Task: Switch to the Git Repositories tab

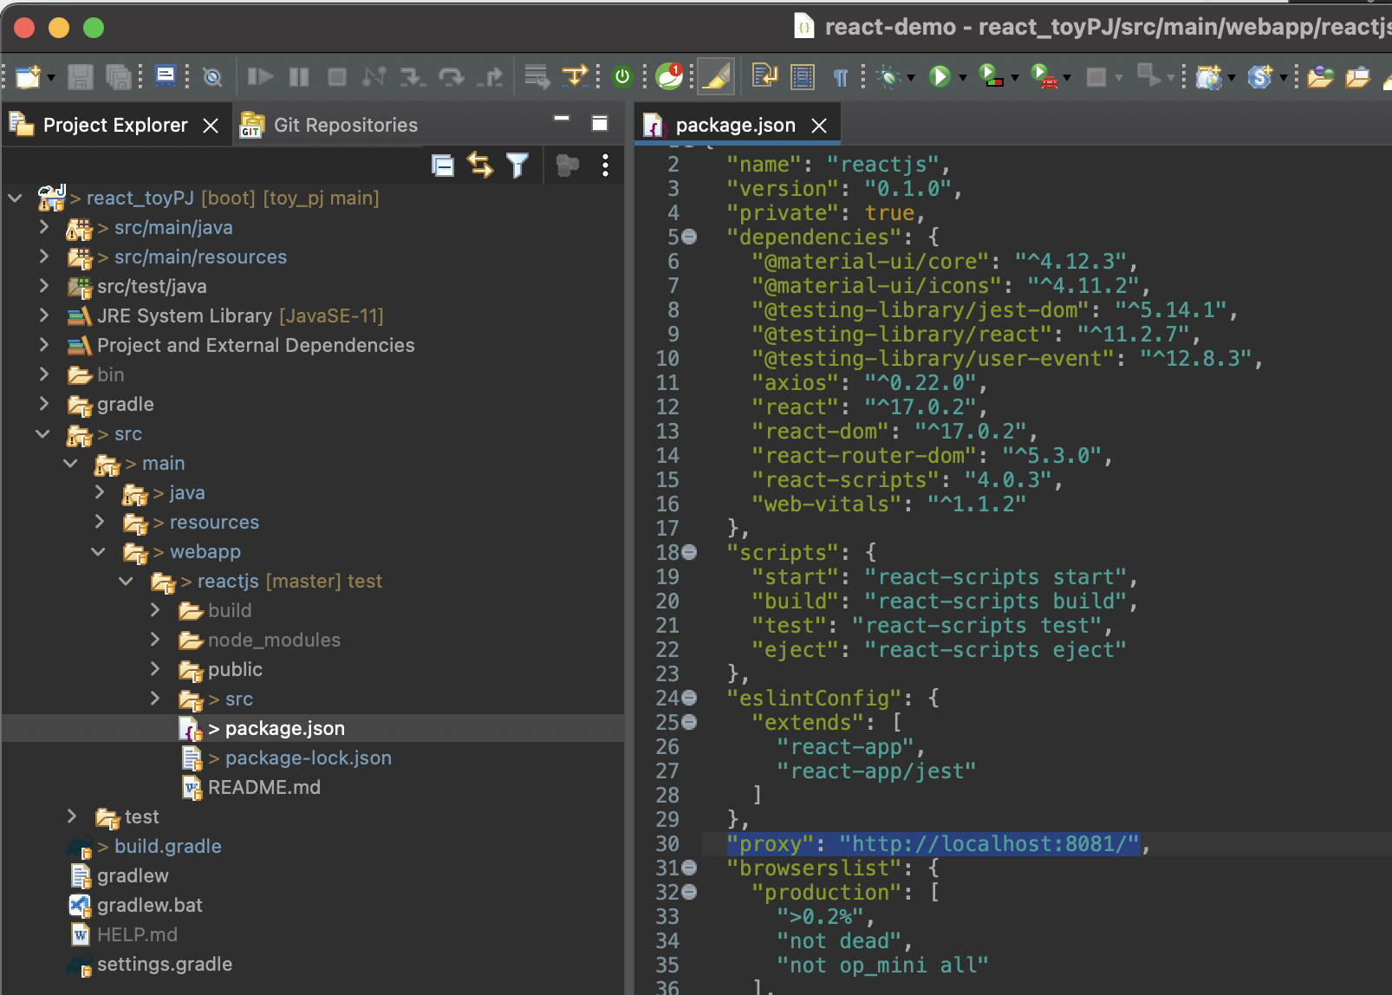Action: pyautogui.click(x=345, y=124)
